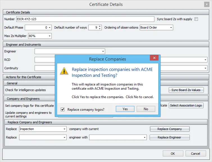This screenshot has height=162, width=212.
Task: Click the 'Engineer and Instruments' section header
Action: (23, 45)
